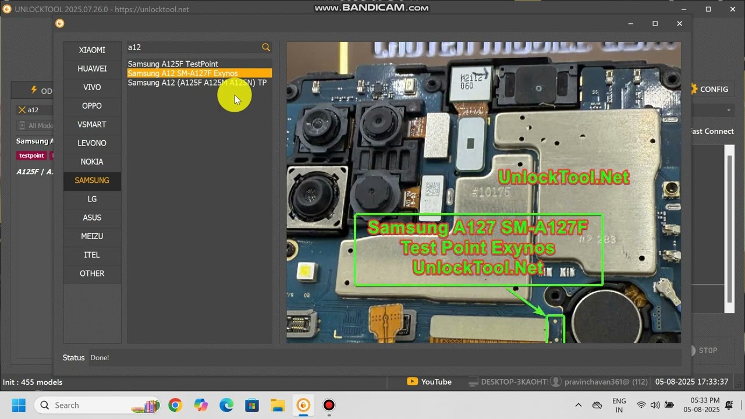Click the a12 search input field
The width and height of the screenshot is (745, 419).
pos(193,47)
